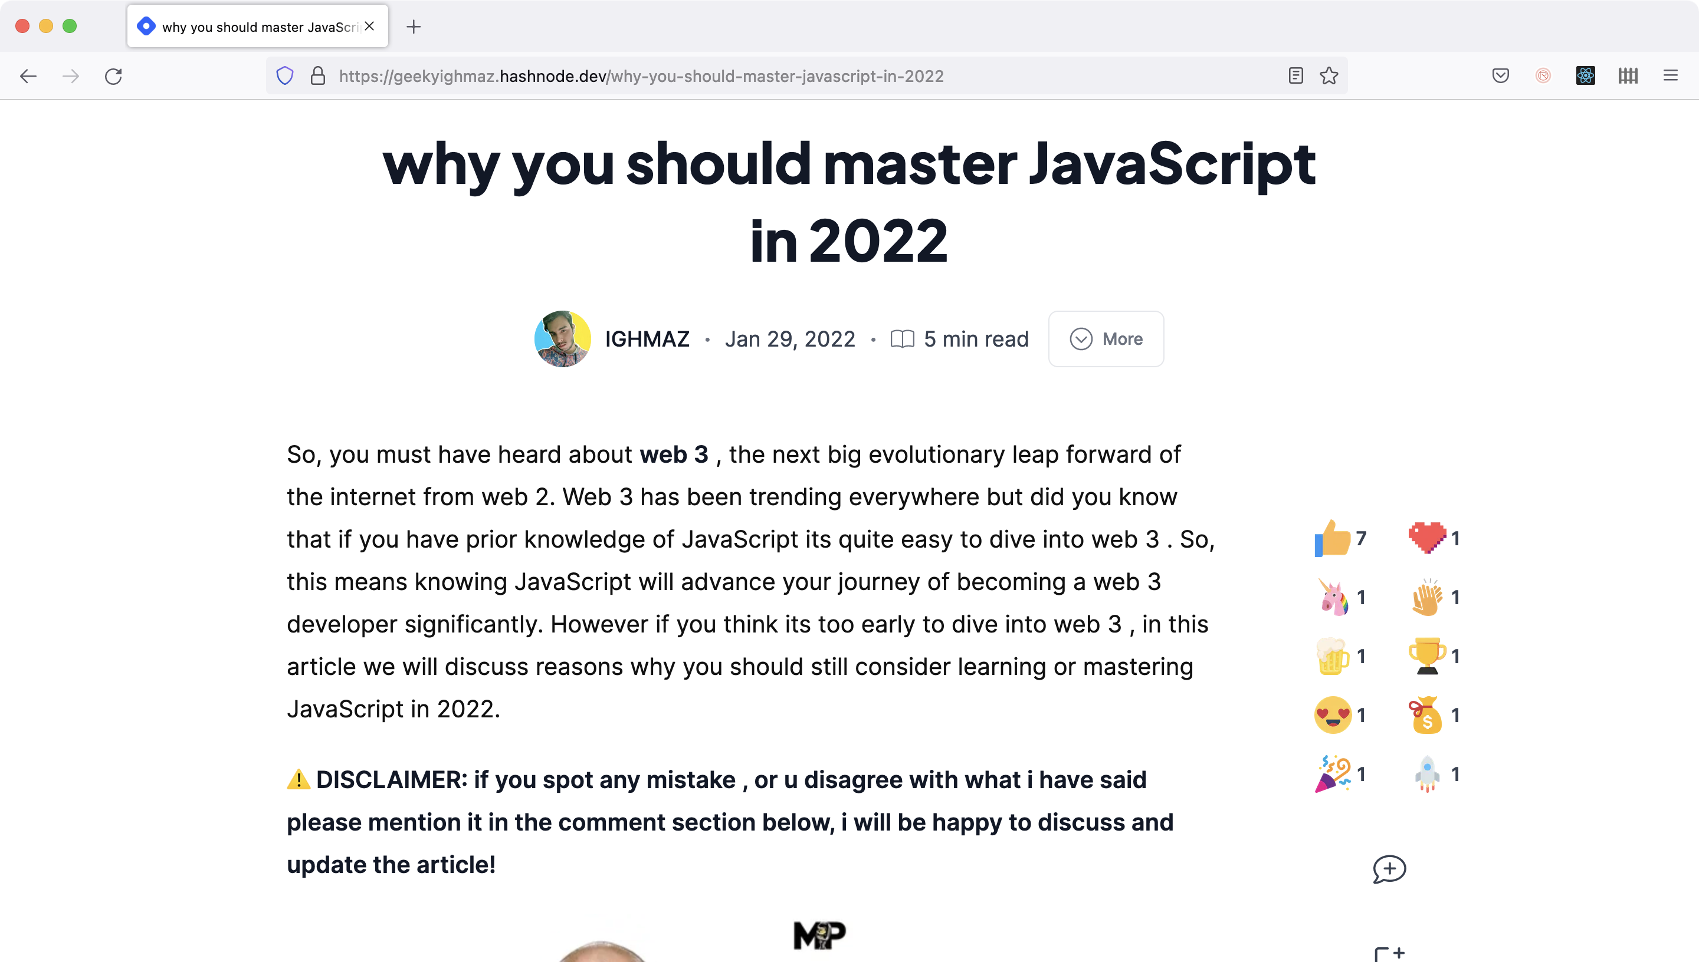Bookmark this page with star icon
The width and height of the screenshot is (1699, 962).
[1329, 76]
